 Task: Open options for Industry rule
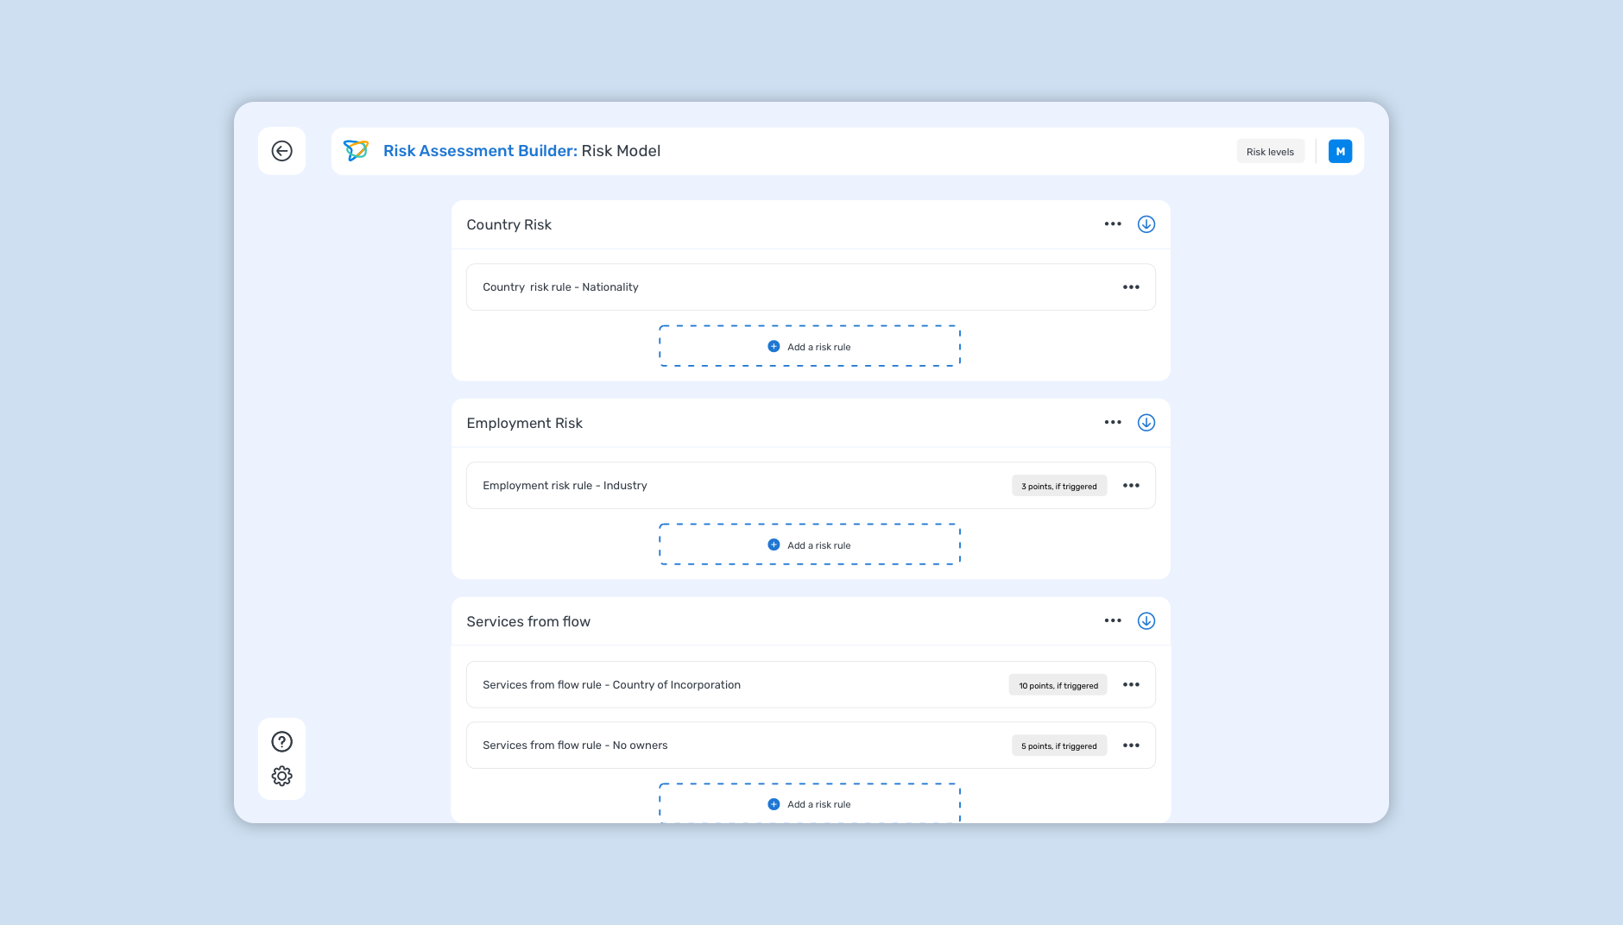1131,486
